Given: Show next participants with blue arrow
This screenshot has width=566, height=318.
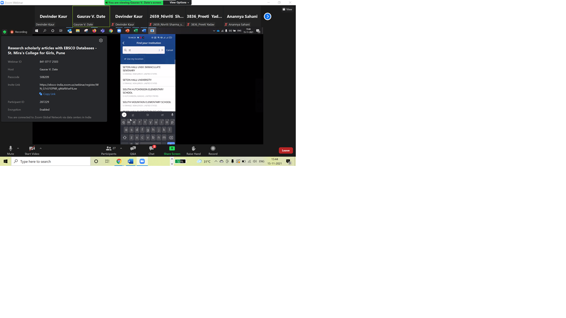Looking at the screenshot, I should (x=267, y=17).
